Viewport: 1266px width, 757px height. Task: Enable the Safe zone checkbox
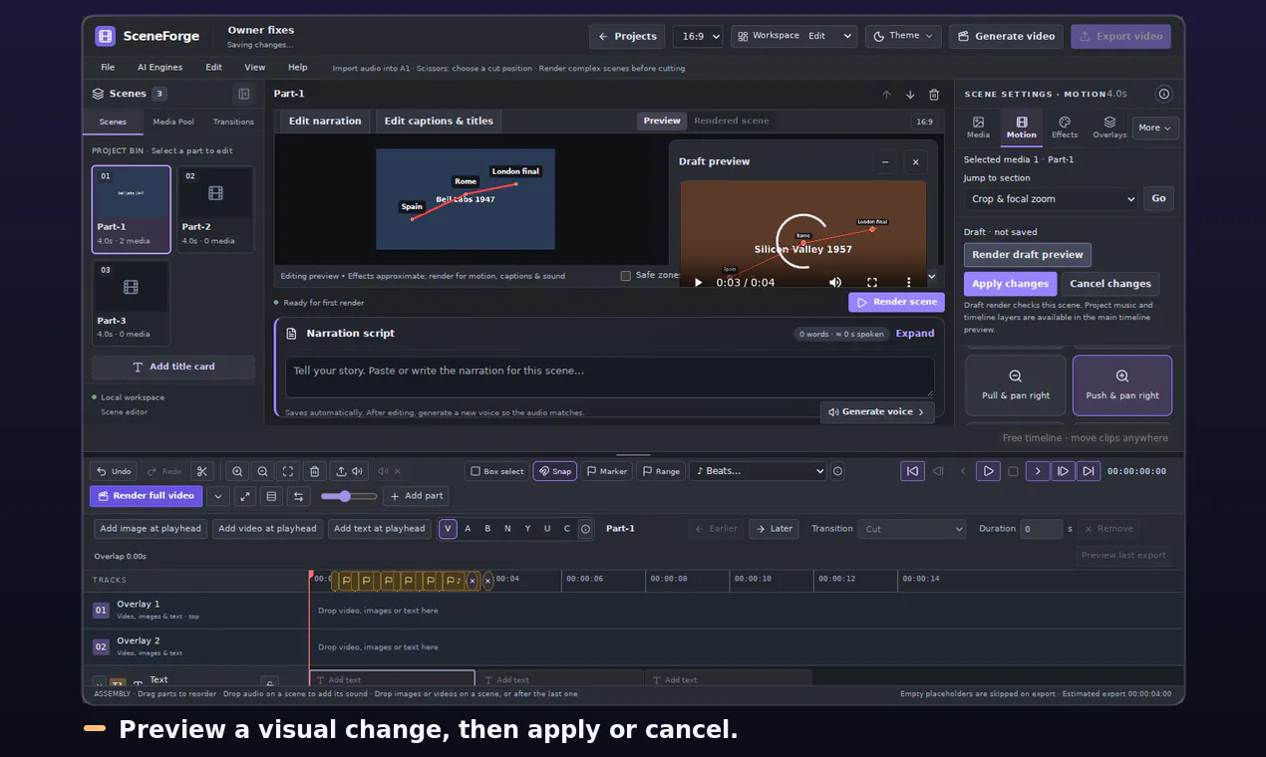click(x=626, y=276)
